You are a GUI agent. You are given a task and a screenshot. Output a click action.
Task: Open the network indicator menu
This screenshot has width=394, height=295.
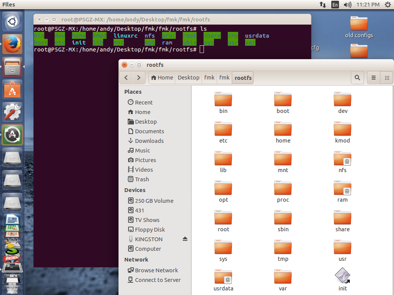tap(322, 5)
